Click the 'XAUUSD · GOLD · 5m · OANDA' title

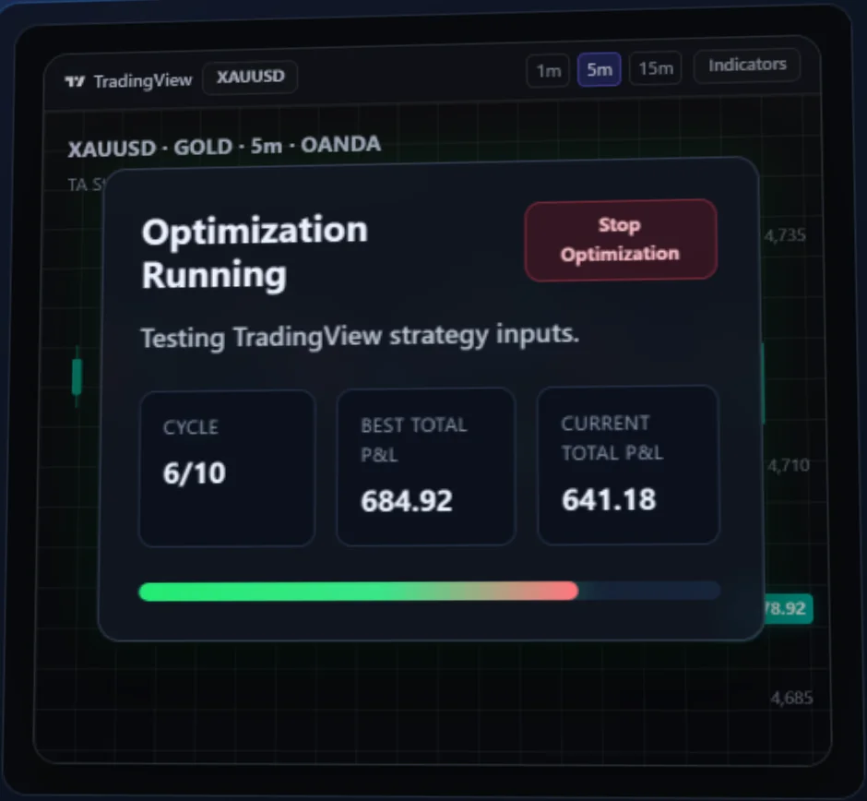point(224,147)
